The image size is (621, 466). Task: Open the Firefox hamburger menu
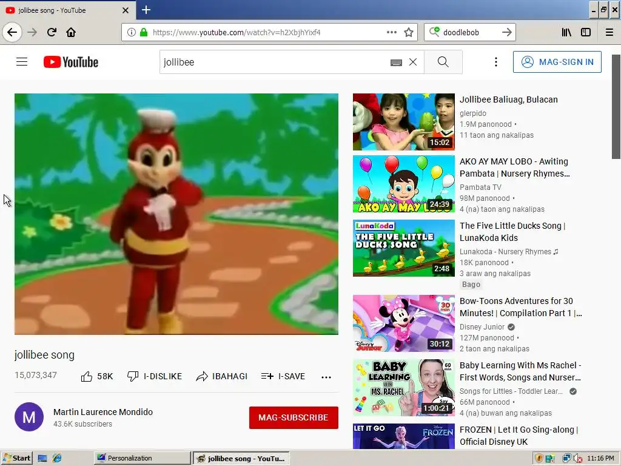tap(609, 32)
